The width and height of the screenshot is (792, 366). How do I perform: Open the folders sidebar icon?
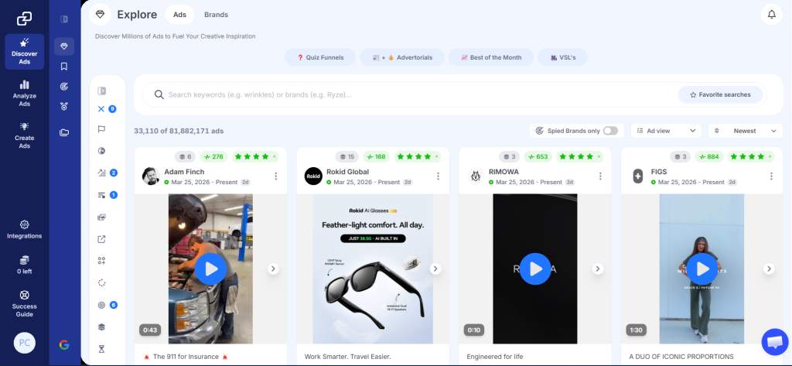pos(64,132)
